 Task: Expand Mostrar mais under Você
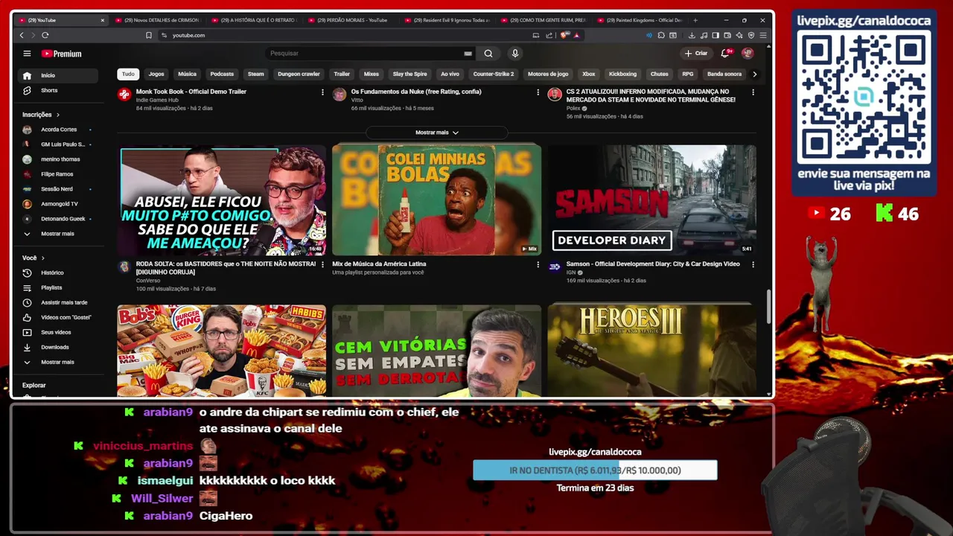point(57,362)
